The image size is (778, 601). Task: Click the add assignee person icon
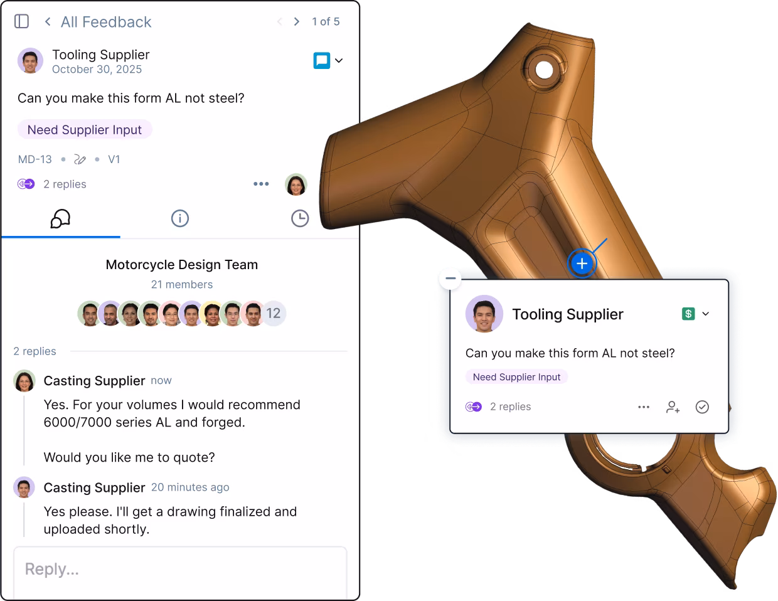tap(673, 407)
